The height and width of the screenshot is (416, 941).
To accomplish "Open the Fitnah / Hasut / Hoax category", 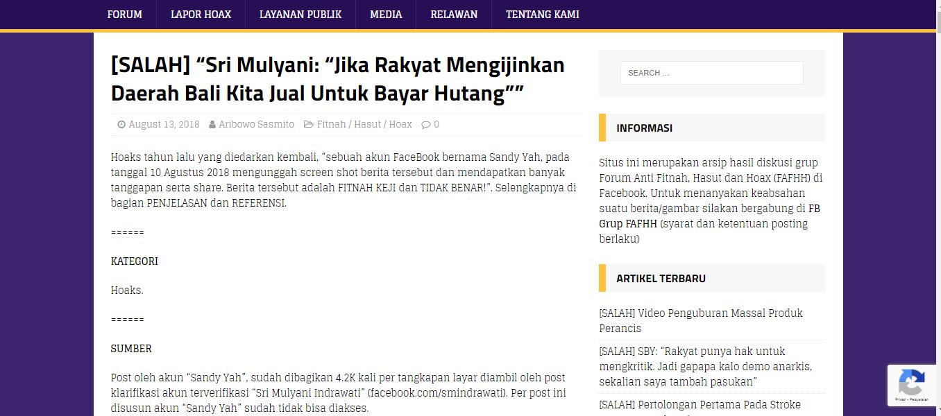I will coord(364,125).
